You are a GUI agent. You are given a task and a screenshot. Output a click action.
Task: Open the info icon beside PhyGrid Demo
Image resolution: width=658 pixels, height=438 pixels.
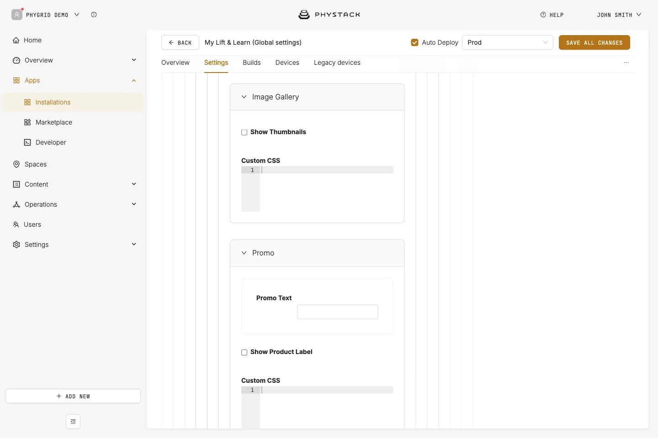click(x=94, y=15)
